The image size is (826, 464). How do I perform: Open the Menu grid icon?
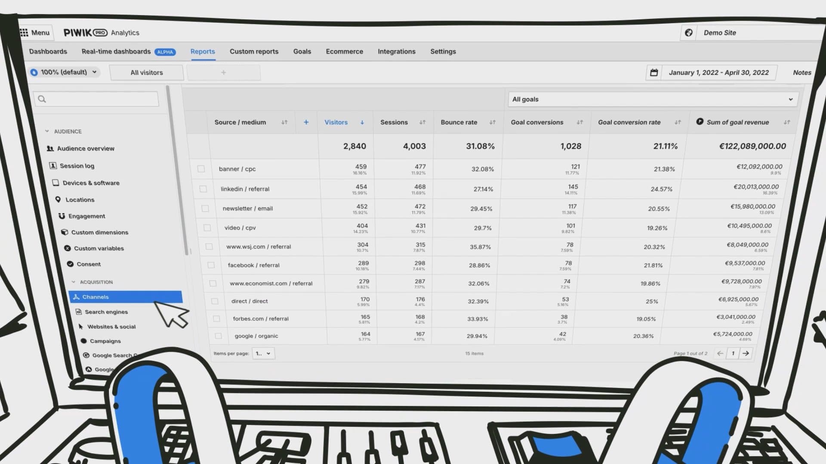pos(24,33)
